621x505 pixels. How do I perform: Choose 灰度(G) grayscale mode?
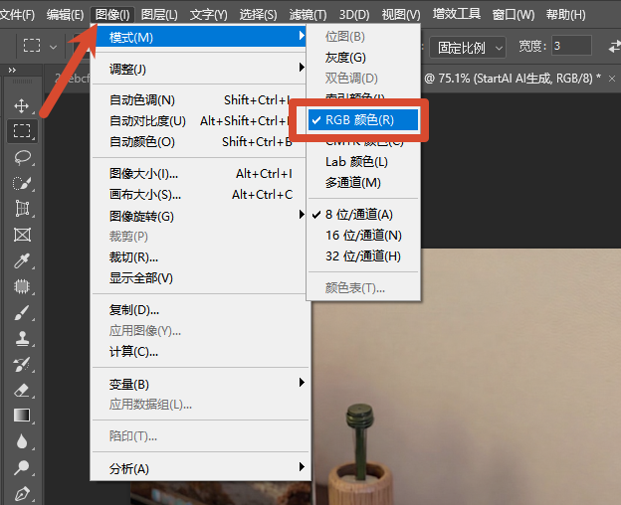point(363,58)
